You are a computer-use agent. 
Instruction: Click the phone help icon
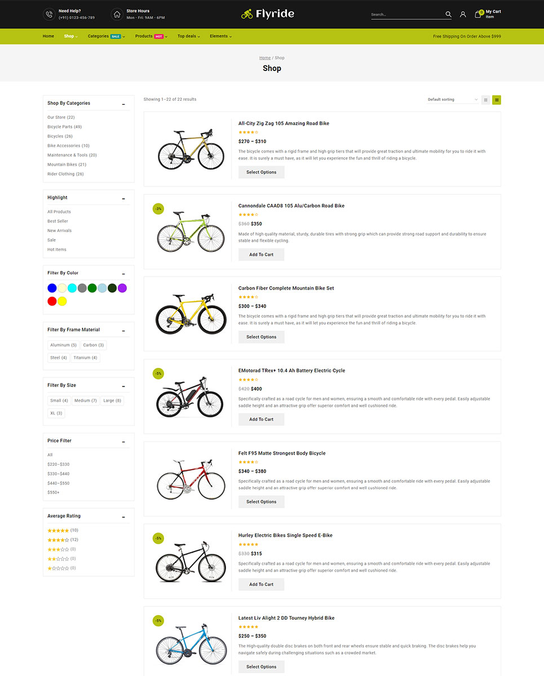49,14
